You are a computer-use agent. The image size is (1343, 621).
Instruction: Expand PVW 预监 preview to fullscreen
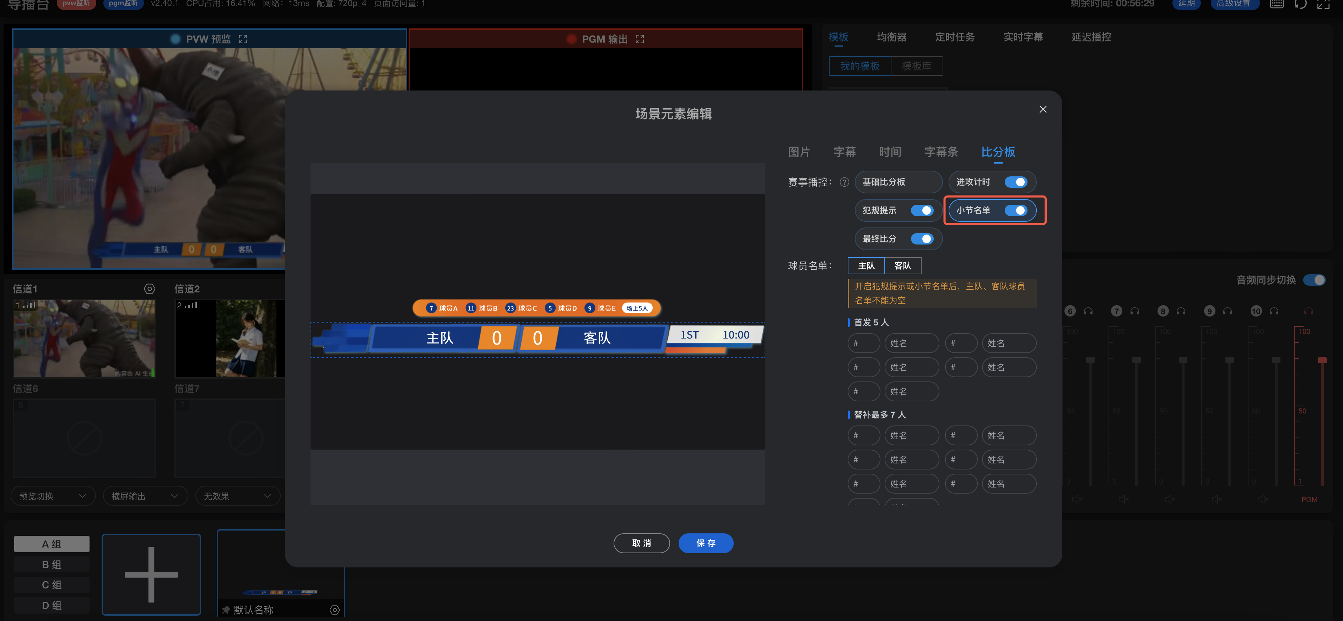[x=243, y=39]
